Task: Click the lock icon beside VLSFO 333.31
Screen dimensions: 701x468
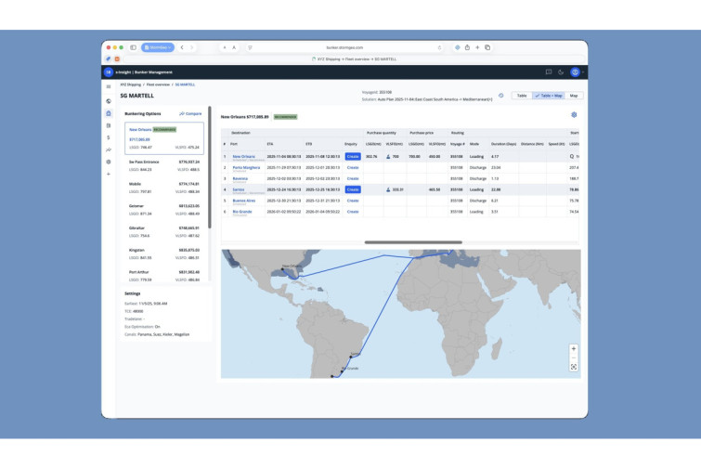Action: pyautogui.click(x=388, y=189)
